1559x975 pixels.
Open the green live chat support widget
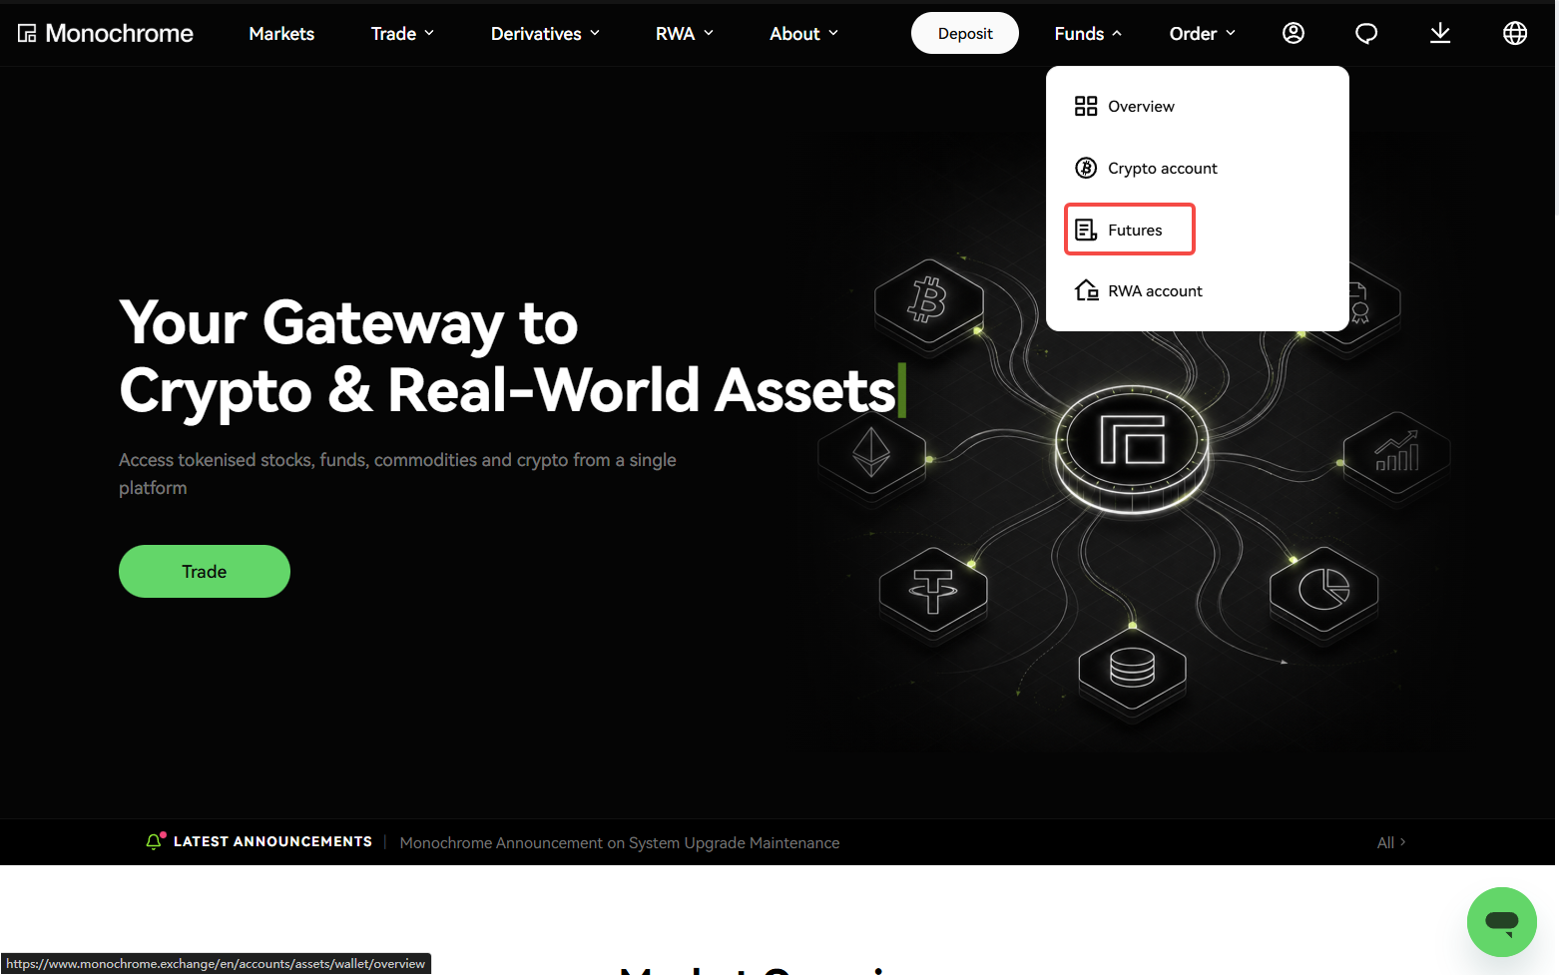tap(1502, 922)
